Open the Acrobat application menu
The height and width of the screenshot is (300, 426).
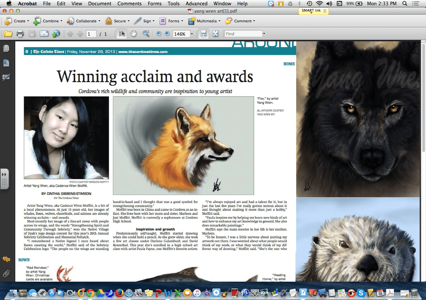(x=27, y=4)
